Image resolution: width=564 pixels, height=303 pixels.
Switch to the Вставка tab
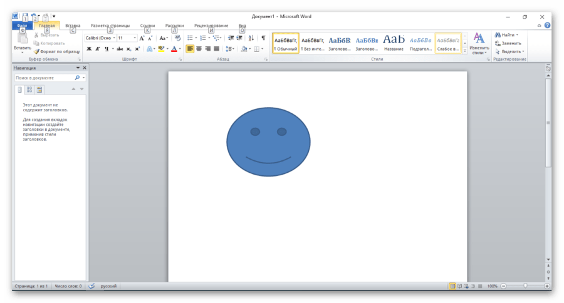tap(73, 26)
